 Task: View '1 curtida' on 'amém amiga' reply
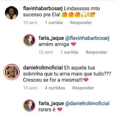pyautogui.click(x=69, y=52)
